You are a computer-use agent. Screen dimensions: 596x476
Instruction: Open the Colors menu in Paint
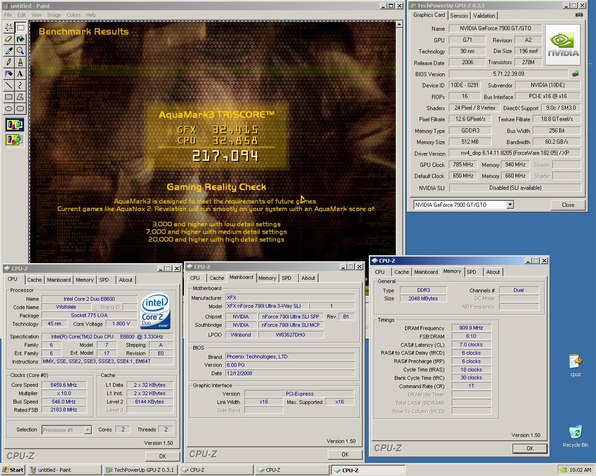pyautogui.click(x=74, y=15)
